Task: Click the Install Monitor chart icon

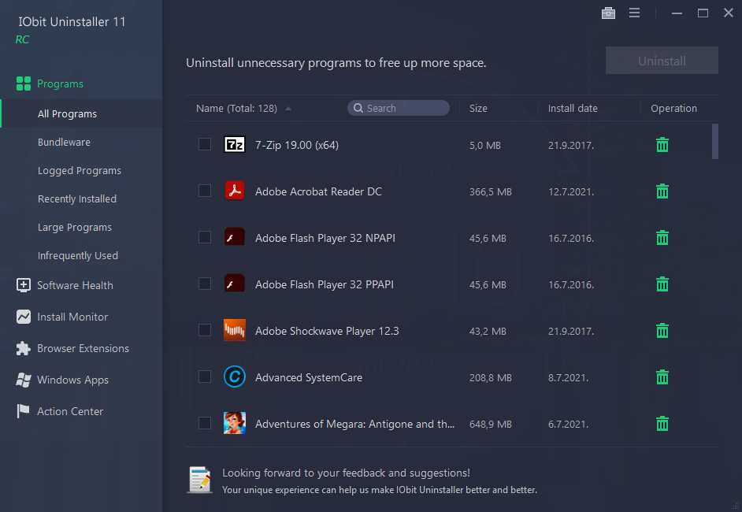Action: click(23, 317)
